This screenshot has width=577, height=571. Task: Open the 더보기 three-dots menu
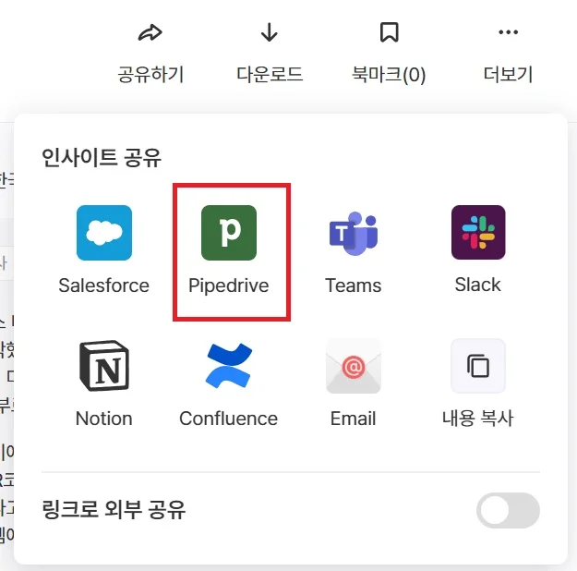[508, 32]
